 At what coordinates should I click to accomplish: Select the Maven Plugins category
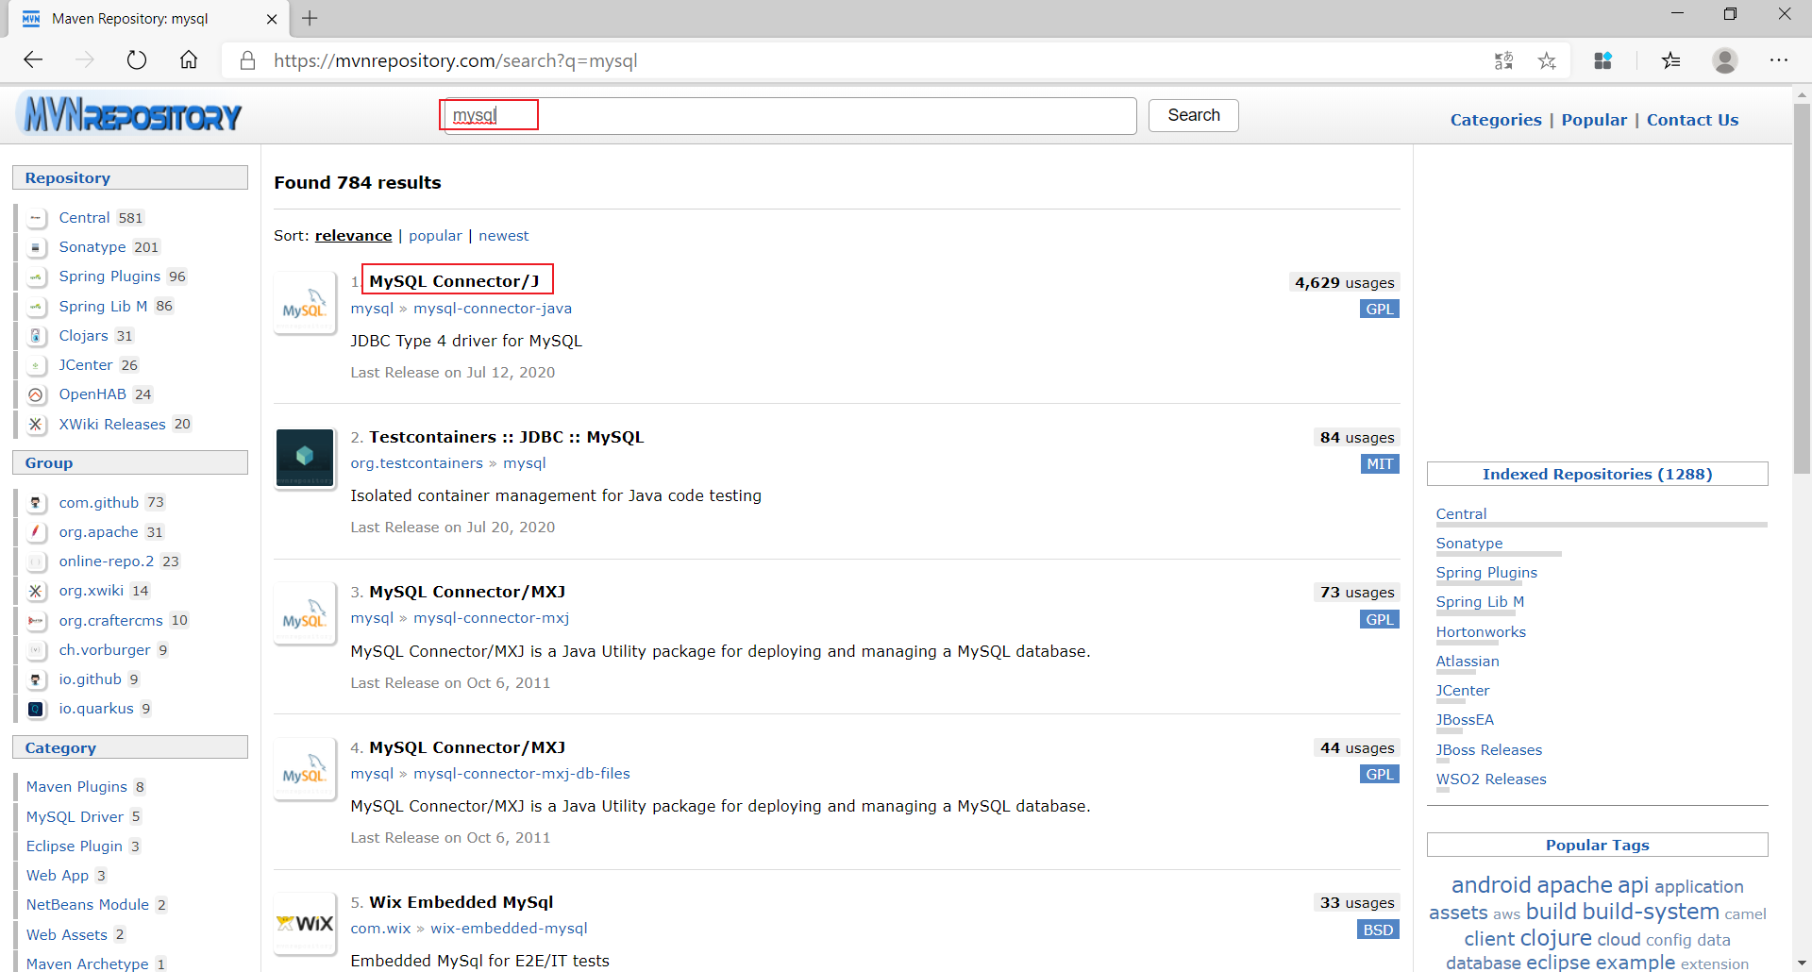pos(76,787)
